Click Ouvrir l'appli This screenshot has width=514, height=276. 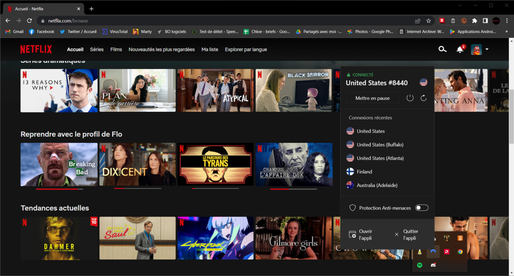[362, 234]
